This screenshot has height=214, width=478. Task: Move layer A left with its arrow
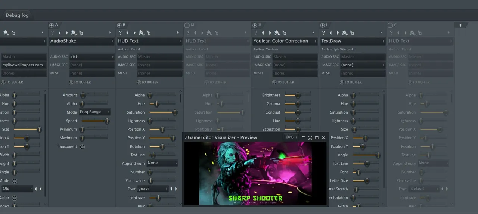click(60, 33)
